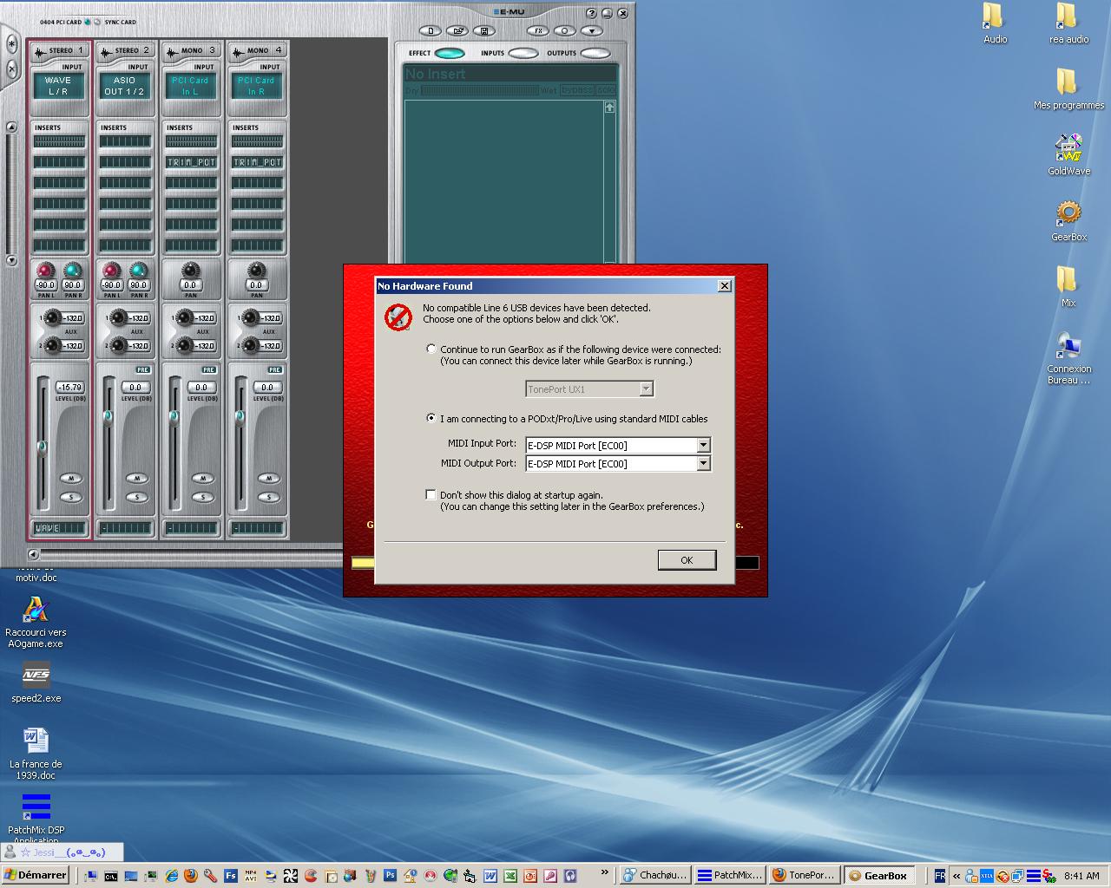Click the Save Session floppy icon in PatchMix
This screenshot has width=1111, height=888.
pos(484,31)
